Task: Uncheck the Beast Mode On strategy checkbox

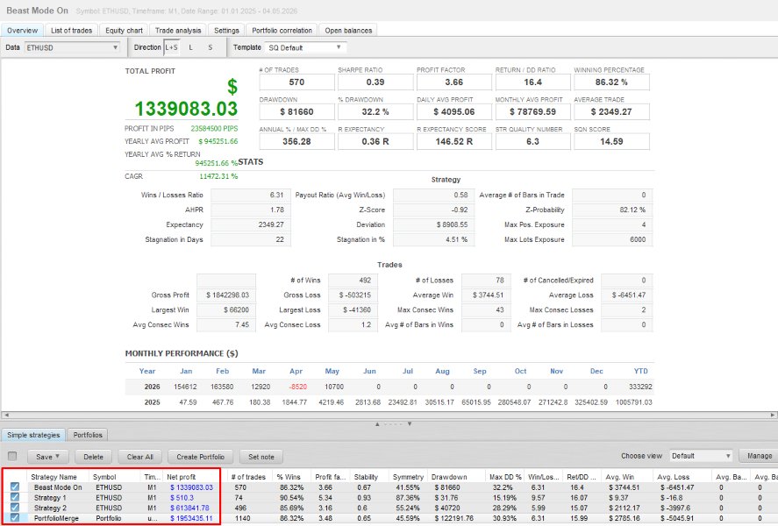Action: coord(15,487)
